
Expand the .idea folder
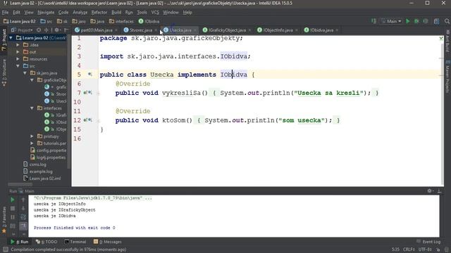[18, 45]
